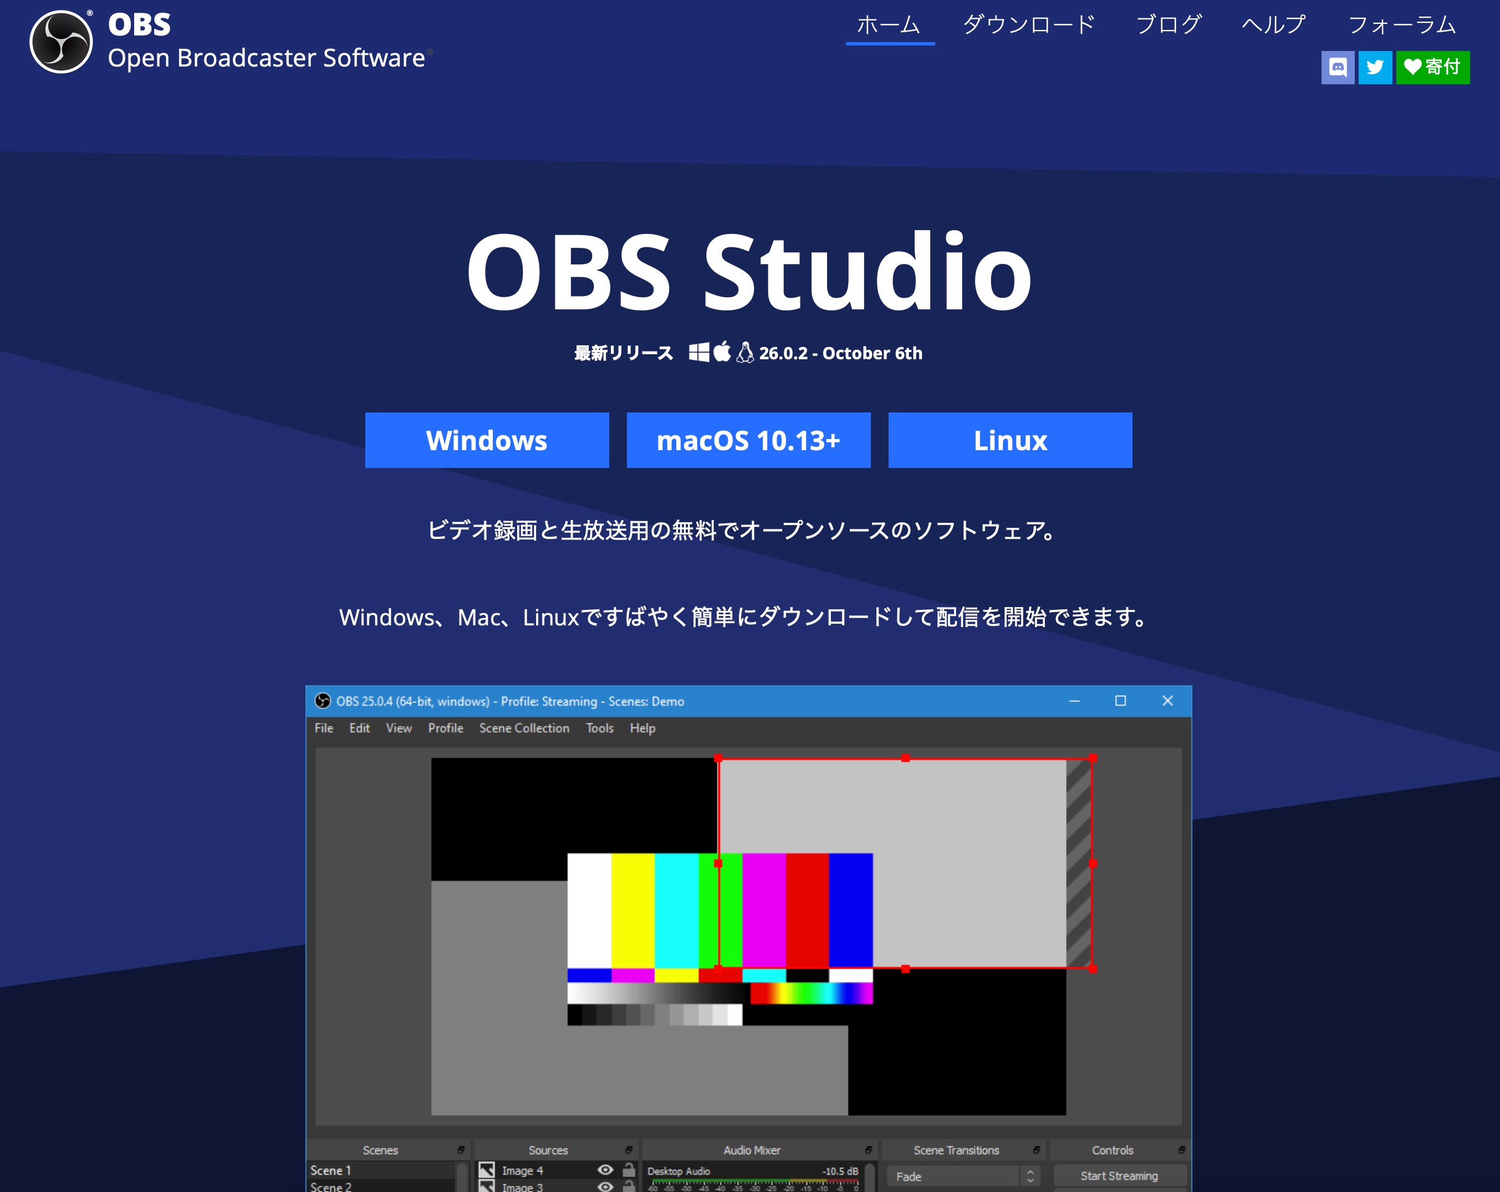Screen dimensions: 1500x1192
Task: Click the rainbow gradient strip in the preview
Action: point(811,993)
